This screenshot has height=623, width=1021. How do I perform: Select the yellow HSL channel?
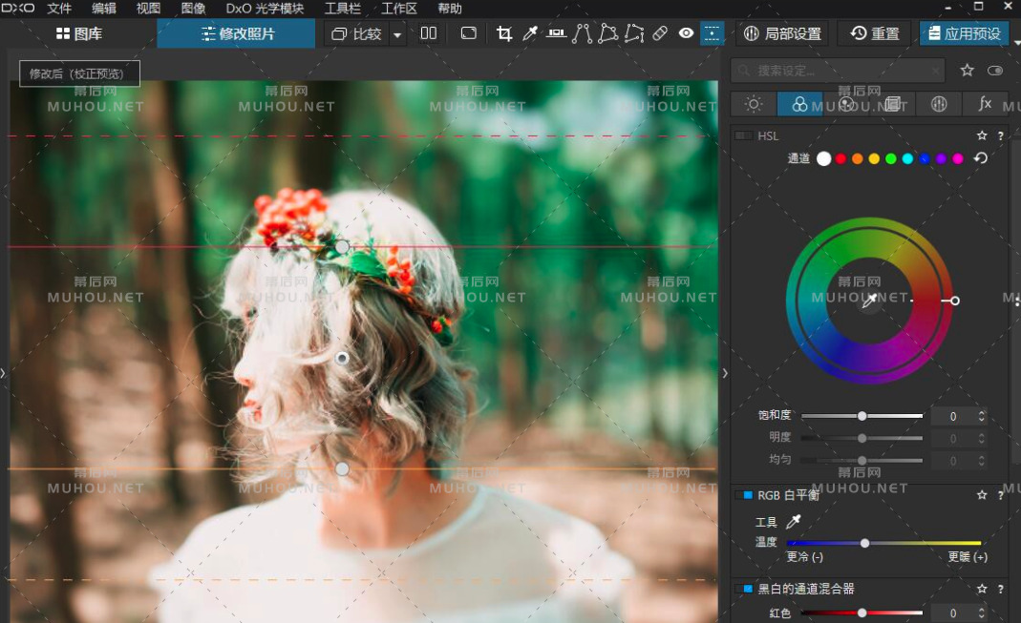[874, 158]
